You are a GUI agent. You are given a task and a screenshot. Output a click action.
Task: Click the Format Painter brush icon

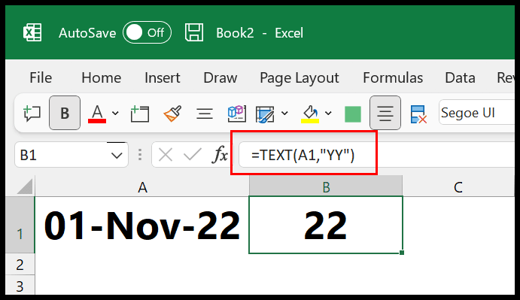point(172,114)
